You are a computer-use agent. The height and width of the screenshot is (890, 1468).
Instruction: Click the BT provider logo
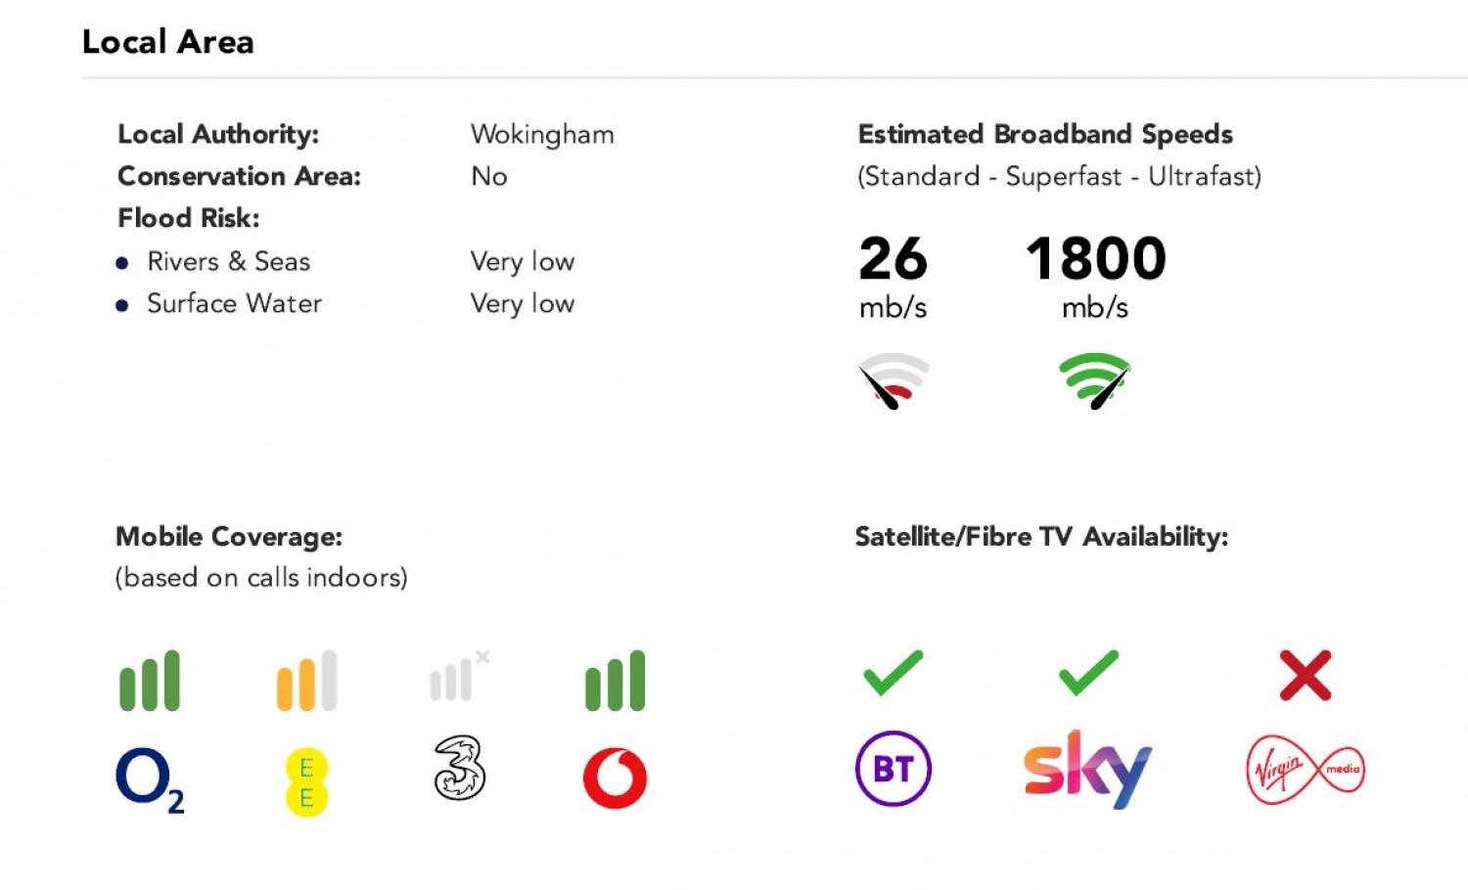coord(893,769)
